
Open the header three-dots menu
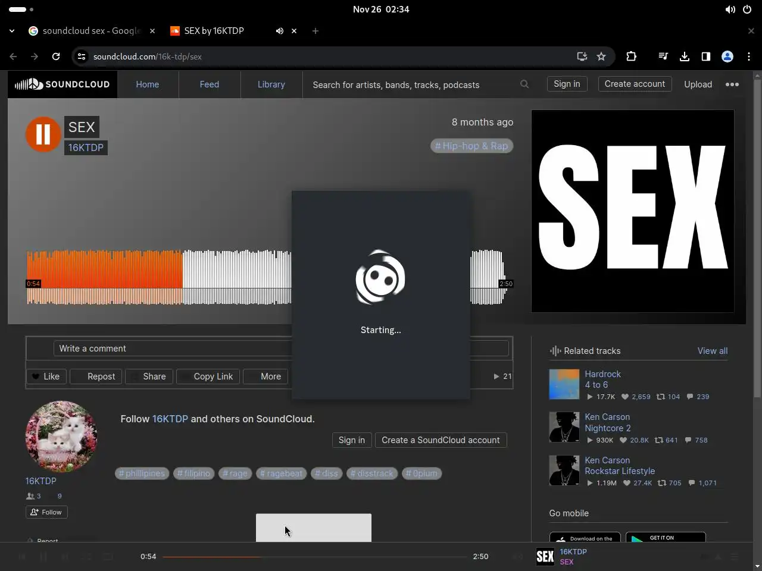click(x=732, y=84)
